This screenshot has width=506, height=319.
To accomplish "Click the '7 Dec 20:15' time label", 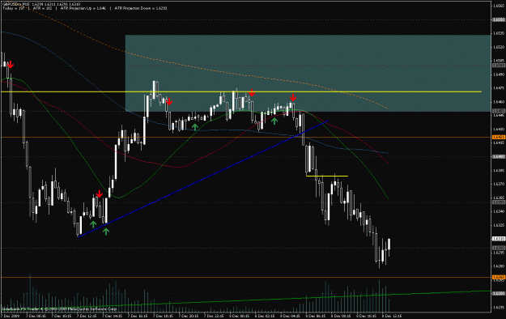I will [x=189, y=316].
